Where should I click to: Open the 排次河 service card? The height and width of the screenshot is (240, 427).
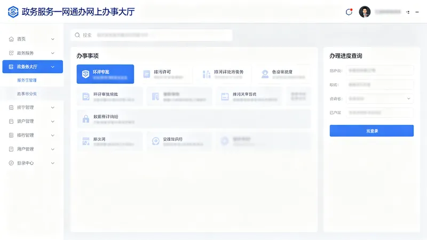(110, 141)
